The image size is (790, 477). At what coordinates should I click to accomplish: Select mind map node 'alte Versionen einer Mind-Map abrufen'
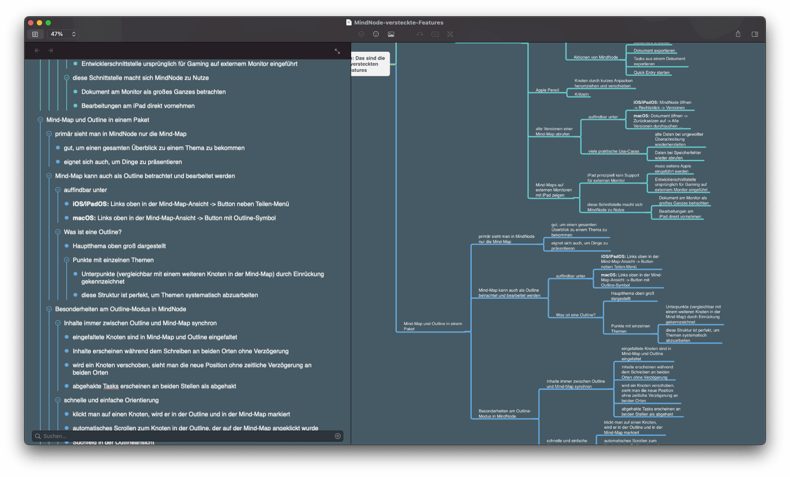554,131
